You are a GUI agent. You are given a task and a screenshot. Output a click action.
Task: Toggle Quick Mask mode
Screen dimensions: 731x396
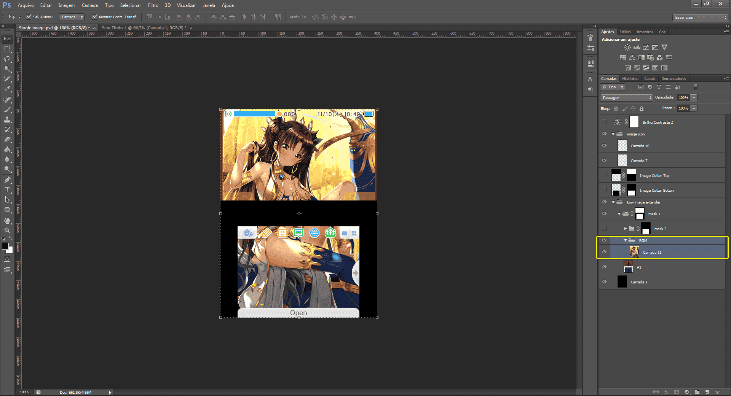point(7,259)
